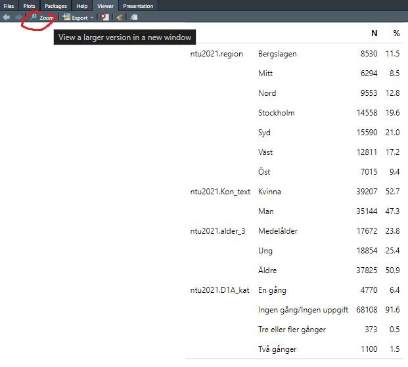Viewport: 408px width, 367px height.
Task: Click the Äldre row label
Action: [x=267, y=270]
